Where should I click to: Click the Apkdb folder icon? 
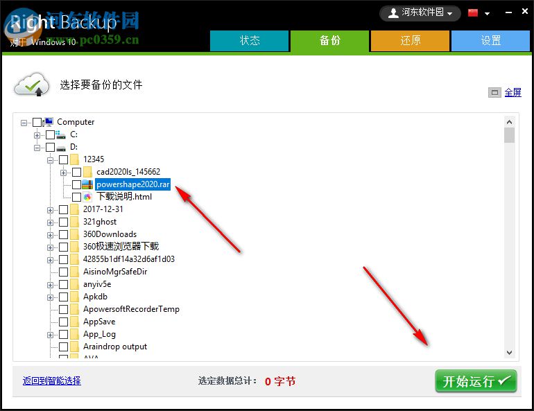pyautogui.click(x=74, y=297)
